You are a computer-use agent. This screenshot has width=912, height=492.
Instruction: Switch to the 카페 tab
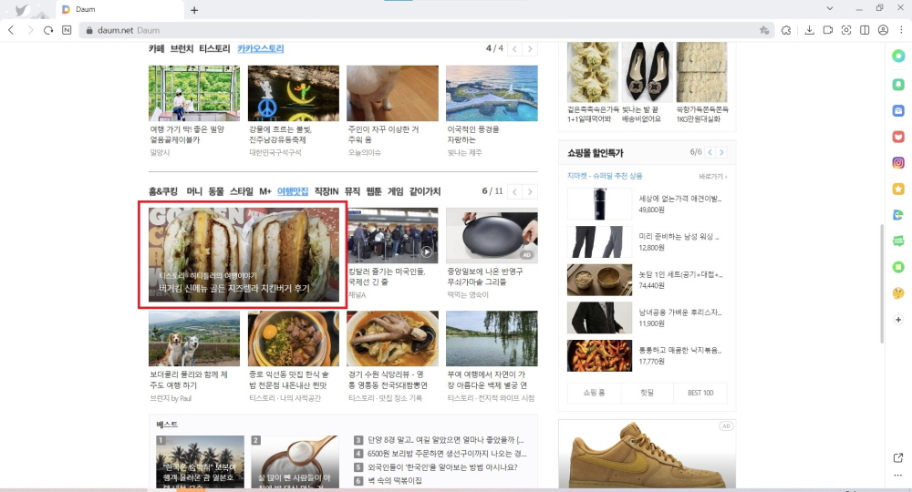pyautogui.click(x=157, y=49)
